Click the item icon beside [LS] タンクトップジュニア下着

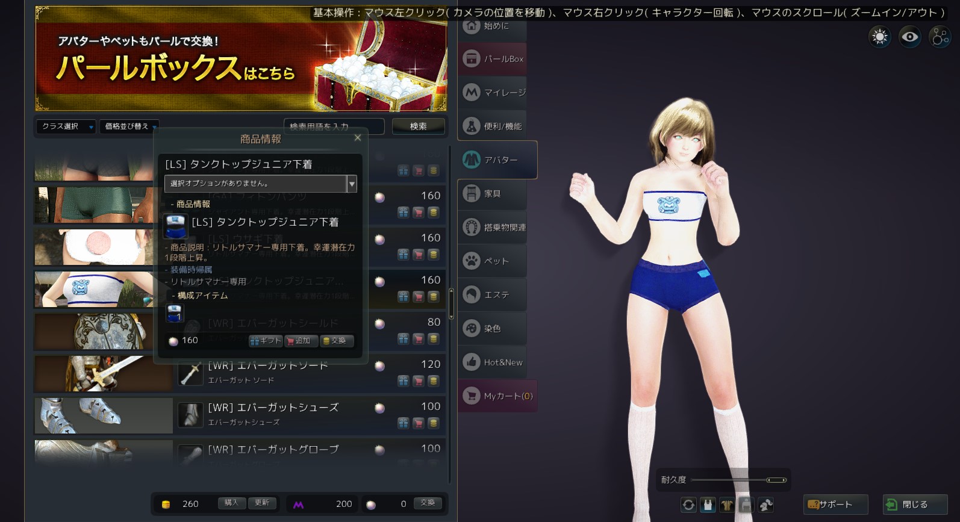click(x=175, y=226)
